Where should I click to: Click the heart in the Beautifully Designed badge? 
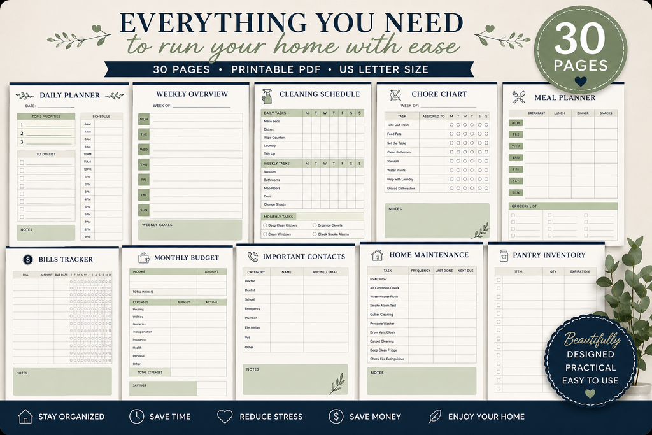(x=590, y=393)
